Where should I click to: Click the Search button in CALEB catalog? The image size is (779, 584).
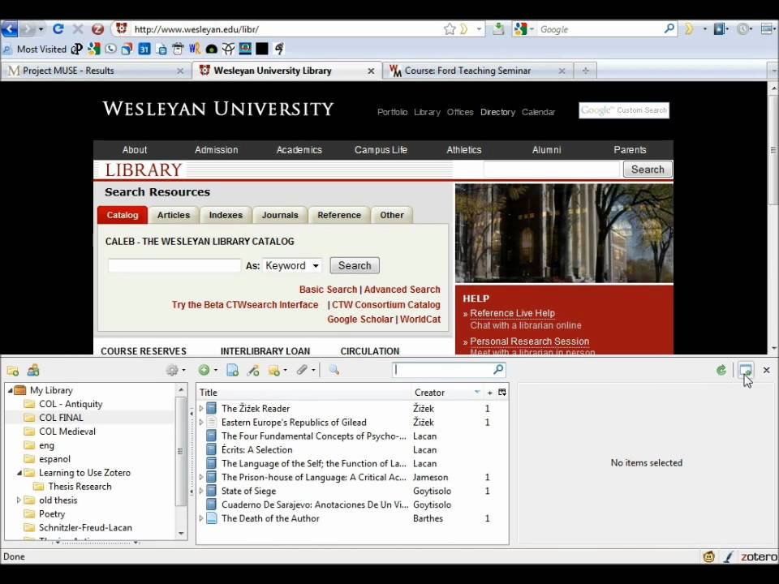pos(355,266)
